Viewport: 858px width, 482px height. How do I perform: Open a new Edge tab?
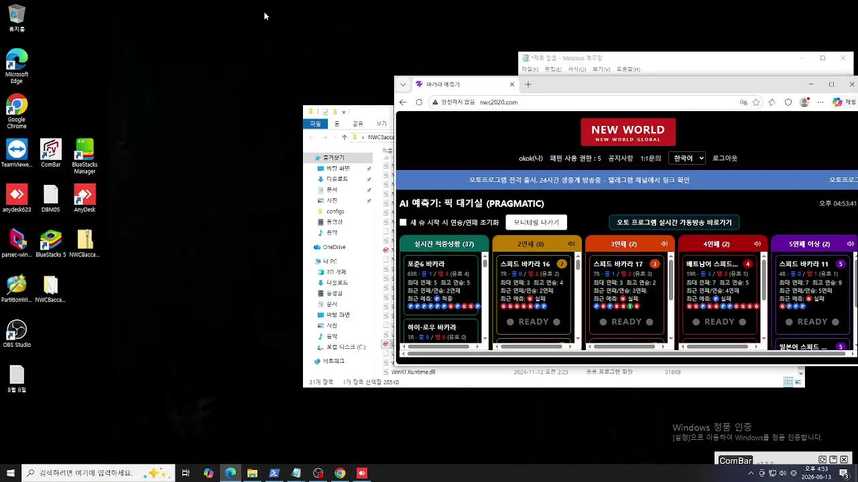click(x=528, y=84)
